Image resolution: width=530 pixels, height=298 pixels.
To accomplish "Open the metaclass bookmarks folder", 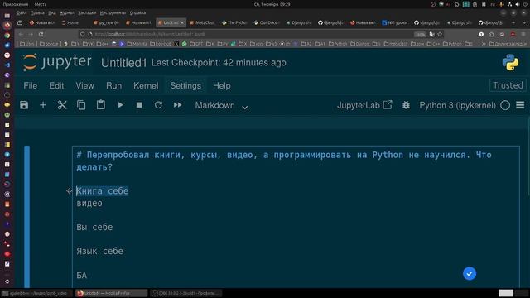I will tap(396, 44).
